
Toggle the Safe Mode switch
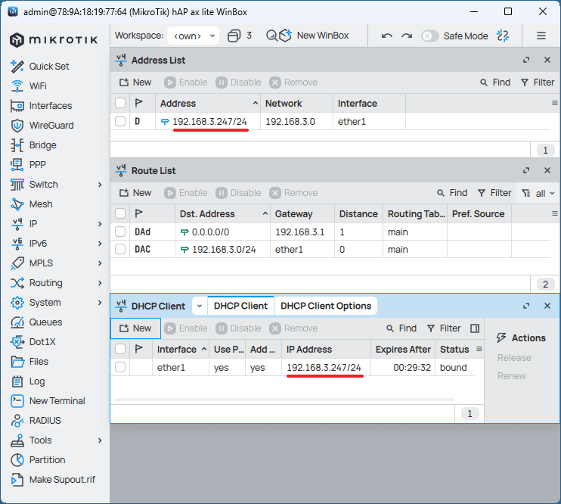click(x=430, y=36)
